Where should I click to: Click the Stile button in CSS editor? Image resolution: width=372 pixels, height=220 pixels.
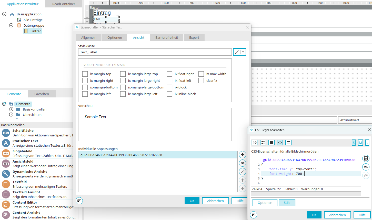[287, 203]
